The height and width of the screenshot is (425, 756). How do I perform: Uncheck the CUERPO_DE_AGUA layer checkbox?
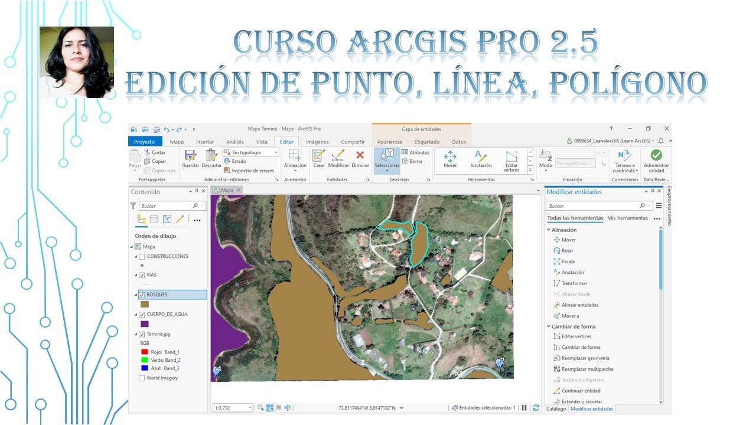(142, 315)
